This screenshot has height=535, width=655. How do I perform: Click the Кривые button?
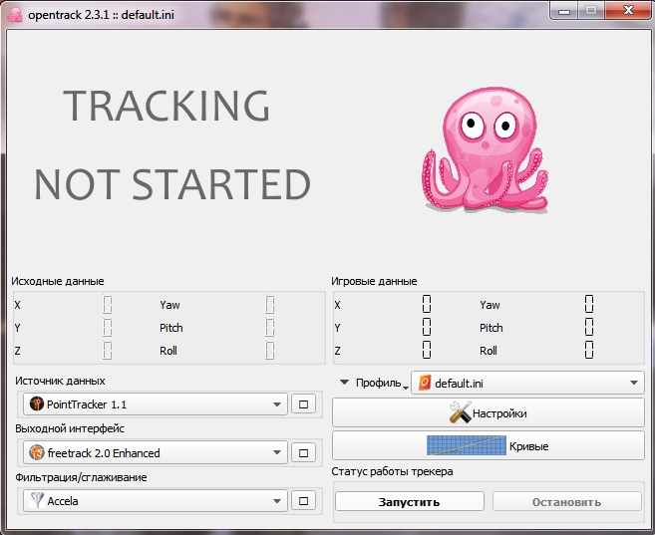click(489, 445)
